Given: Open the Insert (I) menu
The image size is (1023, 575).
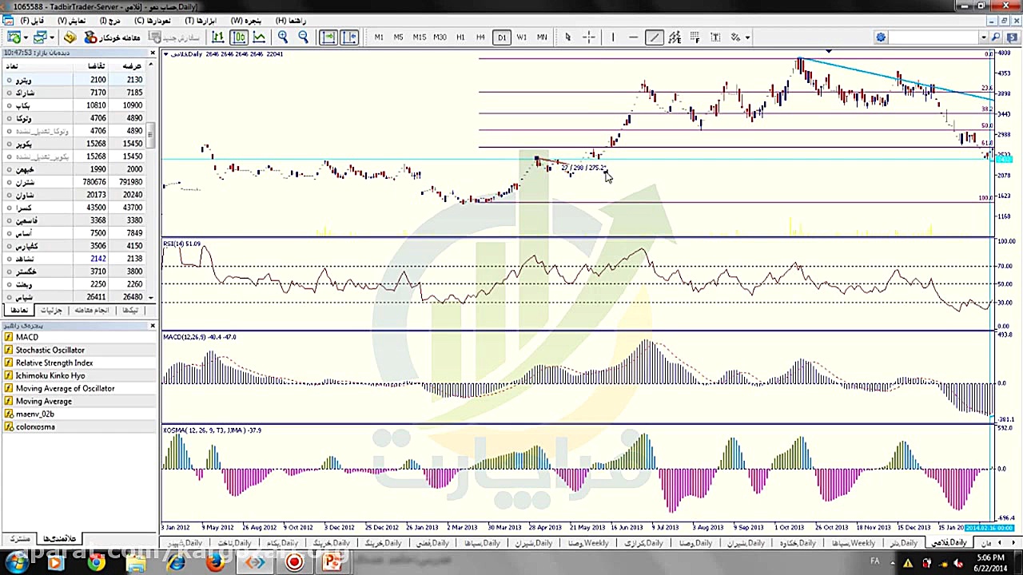Looking at the screenshot, I should click(109, 20).
